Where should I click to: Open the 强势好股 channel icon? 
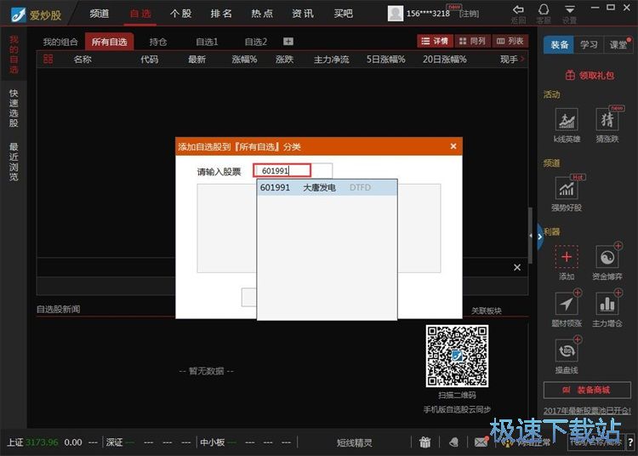coord(567,188)
